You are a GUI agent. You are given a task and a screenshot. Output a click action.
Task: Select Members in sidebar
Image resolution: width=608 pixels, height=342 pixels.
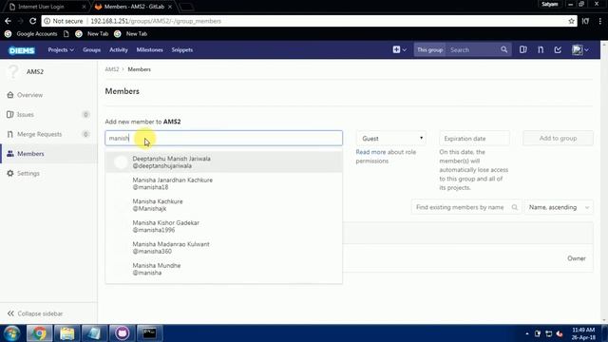30,154
